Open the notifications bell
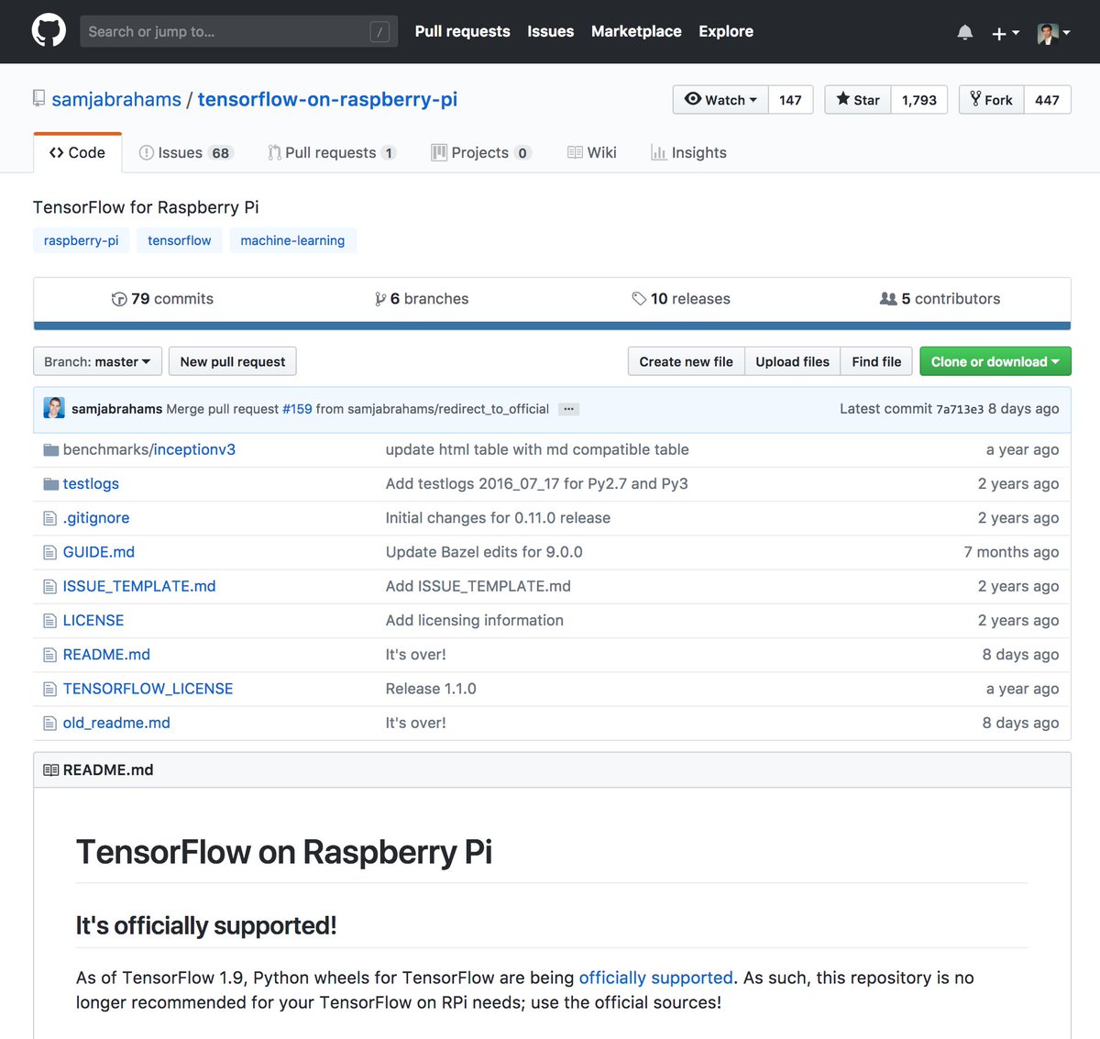Screen dimensions: 1100x1039 tap(965, 33)
